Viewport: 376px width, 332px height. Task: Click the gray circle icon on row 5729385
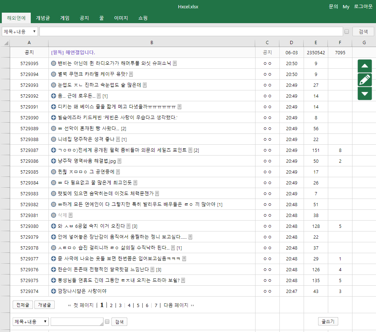(x=54, y=172)
